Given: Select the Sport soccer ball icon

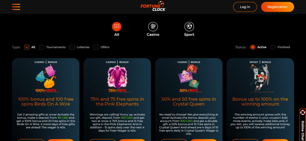Looking at the screenshot, I should [x=189, y=27].
